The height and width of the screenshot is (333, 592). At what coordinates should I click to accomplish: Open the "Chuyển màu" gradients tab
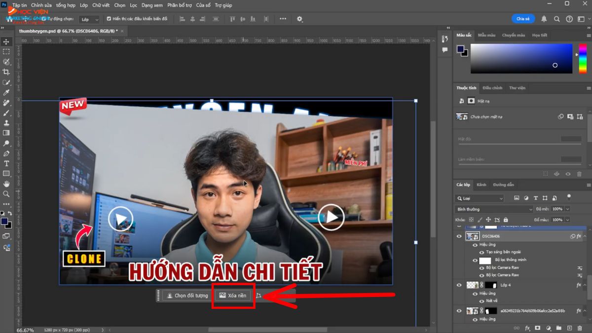514,35
